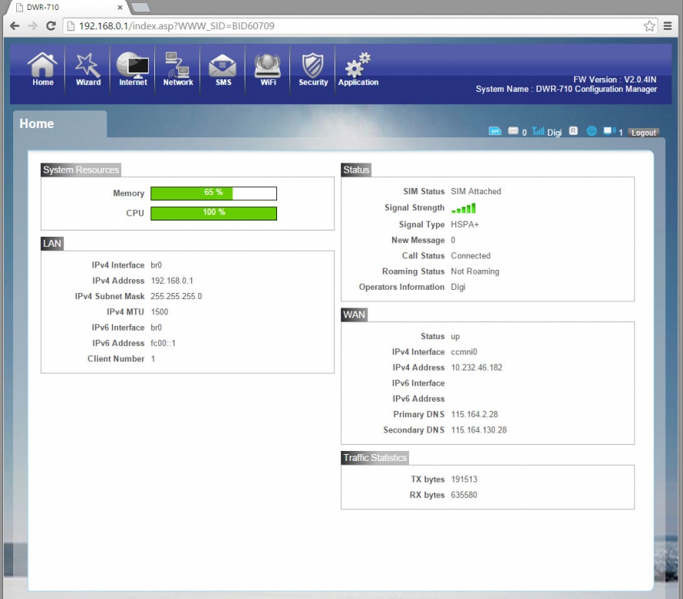Click the System Name DWR-710 Configuration Manager text
The image size is (683, 599).
coord(566,89)
